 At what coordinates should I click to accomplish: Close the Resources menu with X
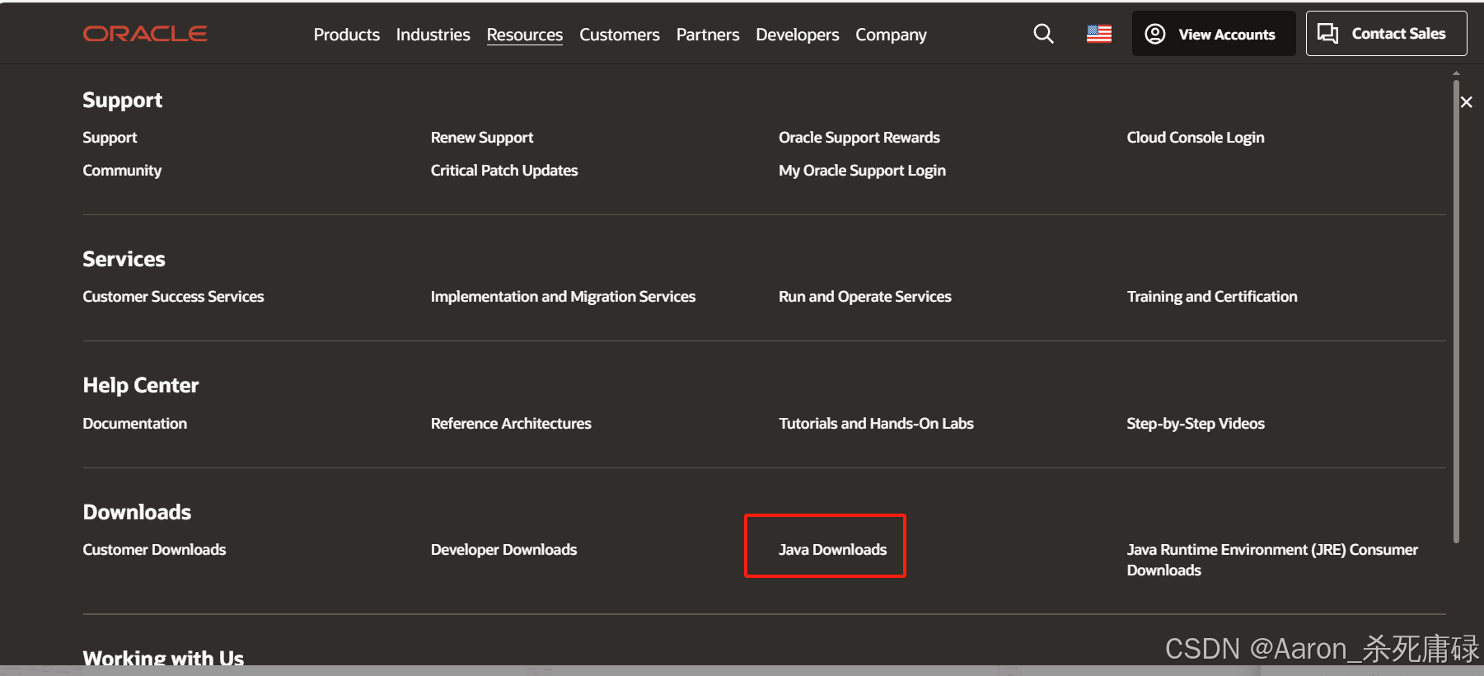(1466, 102)
